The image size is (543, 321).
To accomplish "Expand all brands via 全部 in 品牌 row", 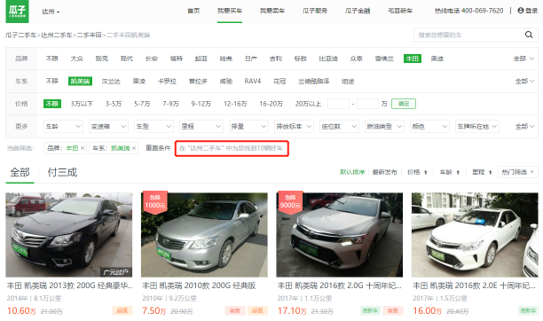I will [x=524, y=59].
